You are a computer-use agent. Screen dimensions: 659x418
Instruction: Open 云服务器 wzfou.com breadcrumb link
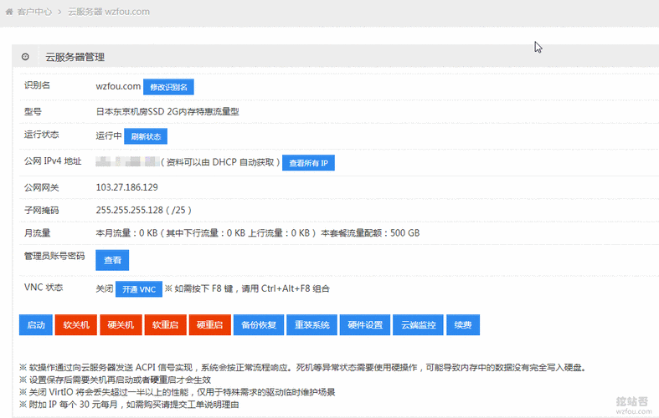(x=109, y=12)
